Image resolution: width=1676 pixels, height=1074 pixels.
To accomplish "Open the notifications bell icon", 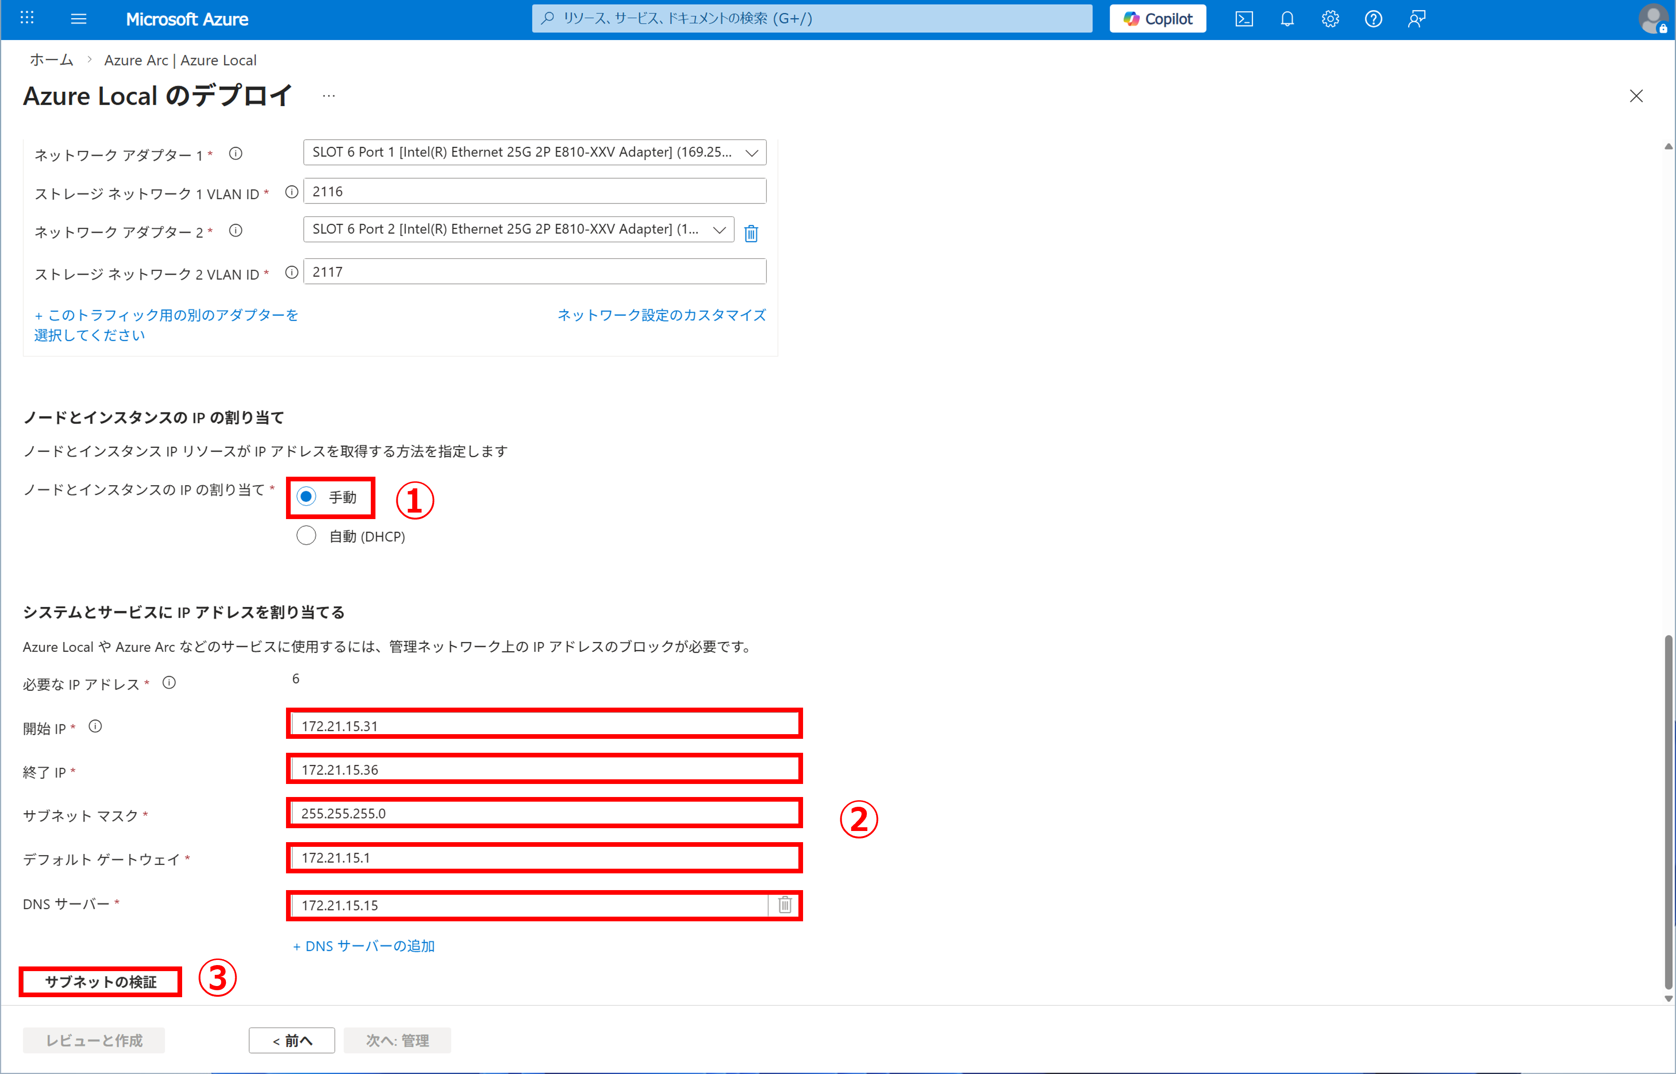I will click(x=1288, y=19).
